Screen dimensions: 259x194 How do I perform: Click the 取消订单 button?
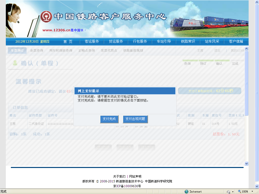click(x=125, y=147)
